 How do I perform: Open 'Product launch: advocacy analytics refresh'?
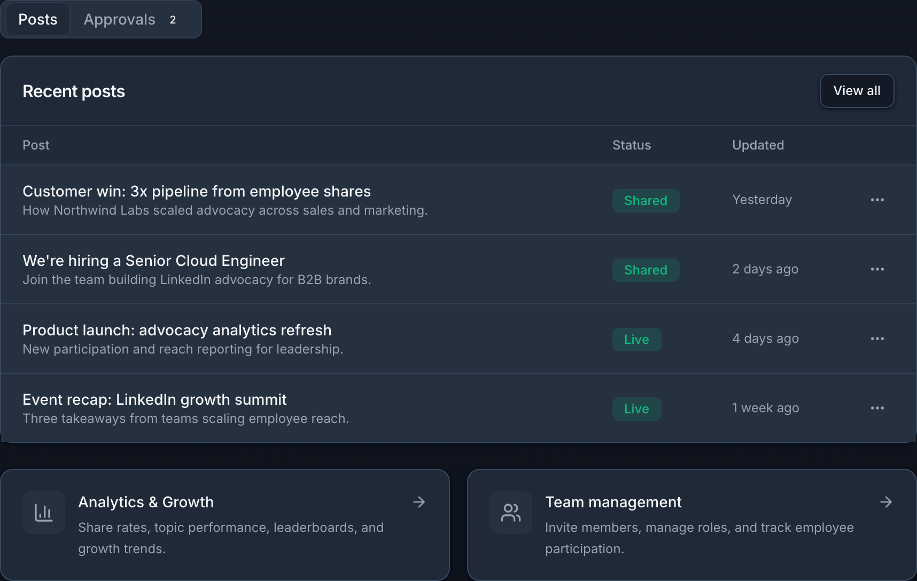click(x=177, y=330)
